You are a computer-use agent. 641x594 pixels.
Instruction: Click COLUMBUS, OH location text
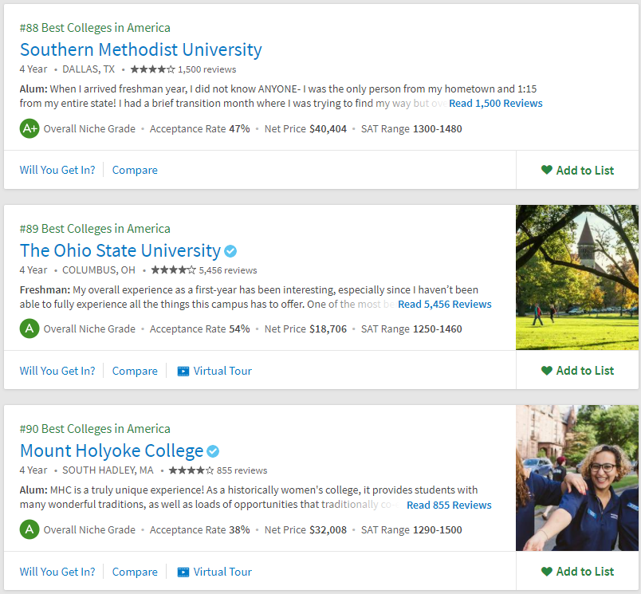[99, 270]
